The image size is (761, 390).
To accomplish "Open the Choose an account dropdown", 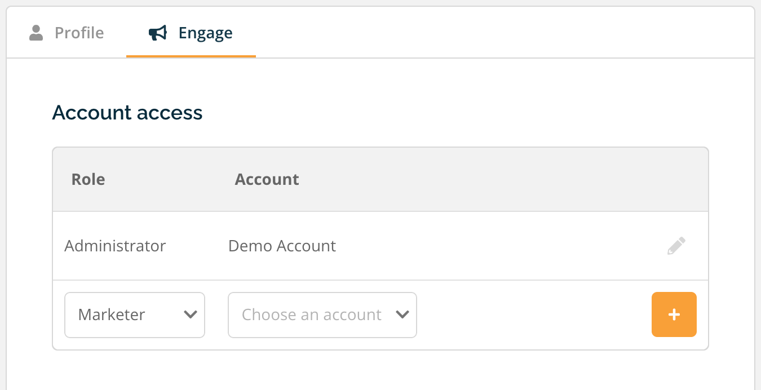I will tap(322, 314).
